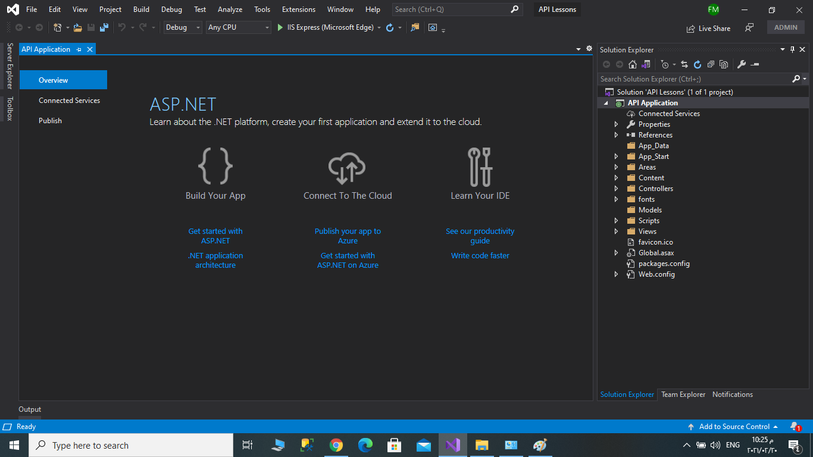
Task: Click Preview Selected Items icon in Solution Explorer
Action: click(x=755, y=64)
